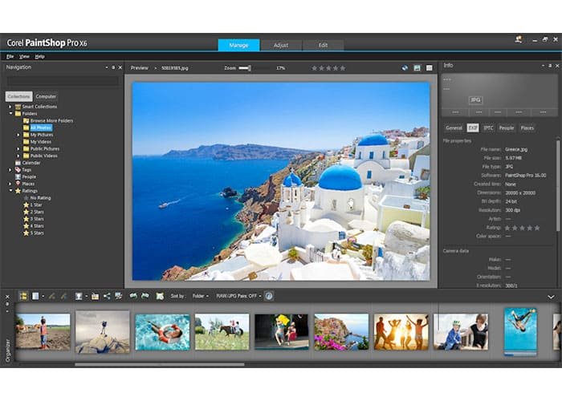Viewport: 562px width, 401px height.
Task: Switch to the Adjust workspace tab
Action: point(280,45)
